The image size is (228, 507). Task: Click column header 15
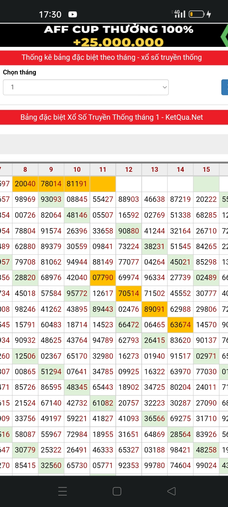tap(206, 170)
